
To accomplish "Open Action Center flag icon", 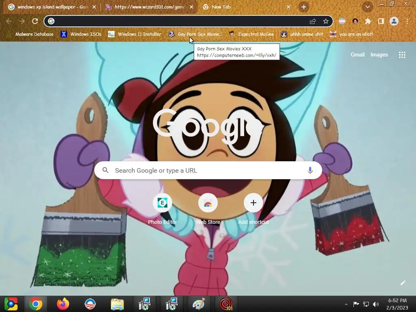I will coord(356,304).
